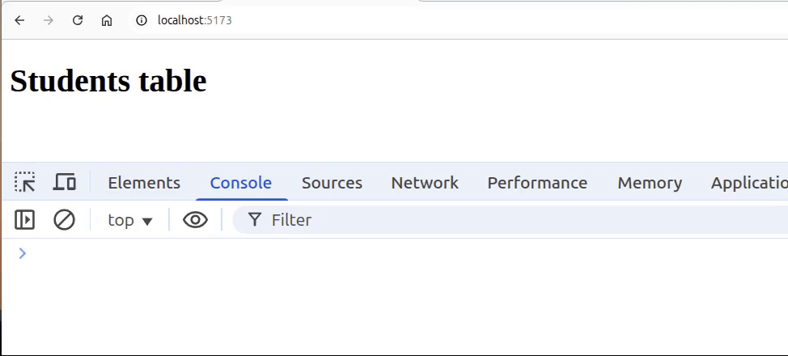Activate the inspect element picker
The width and height of the screenshot is (788, 356).
coord(25,182)
